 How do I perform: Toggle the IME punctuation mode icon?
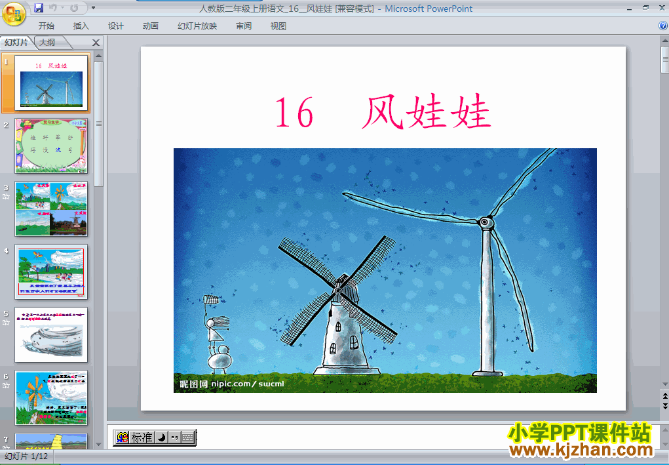coord(174,437)
